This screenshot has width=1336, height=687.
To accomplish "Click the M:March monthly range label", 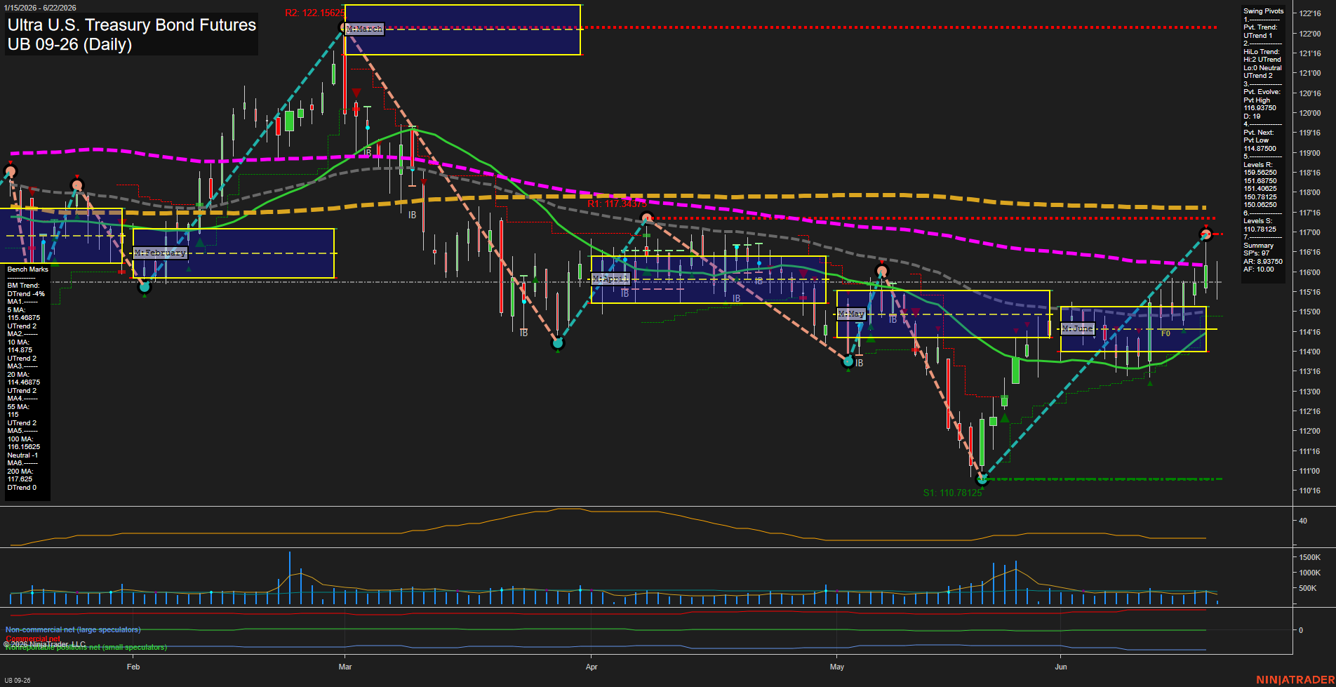I will [x=365, y=29].
